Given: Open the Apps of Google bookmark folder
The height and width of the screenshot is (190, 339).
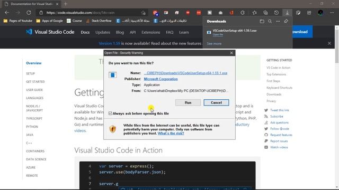Looking at the screenshot, I should pyautogui.click(x=49, y=21).
